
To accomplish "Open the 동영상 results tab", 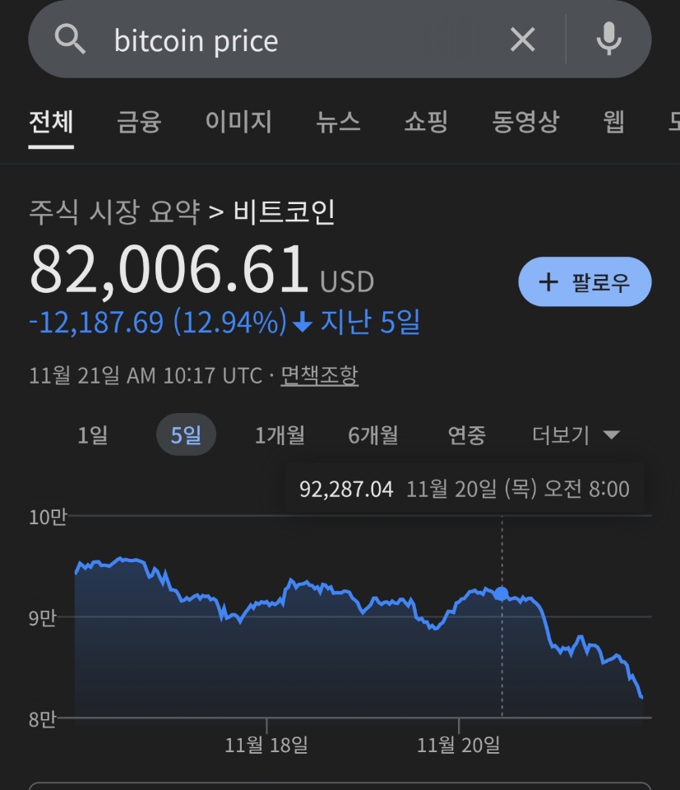I will click(525, 122).
